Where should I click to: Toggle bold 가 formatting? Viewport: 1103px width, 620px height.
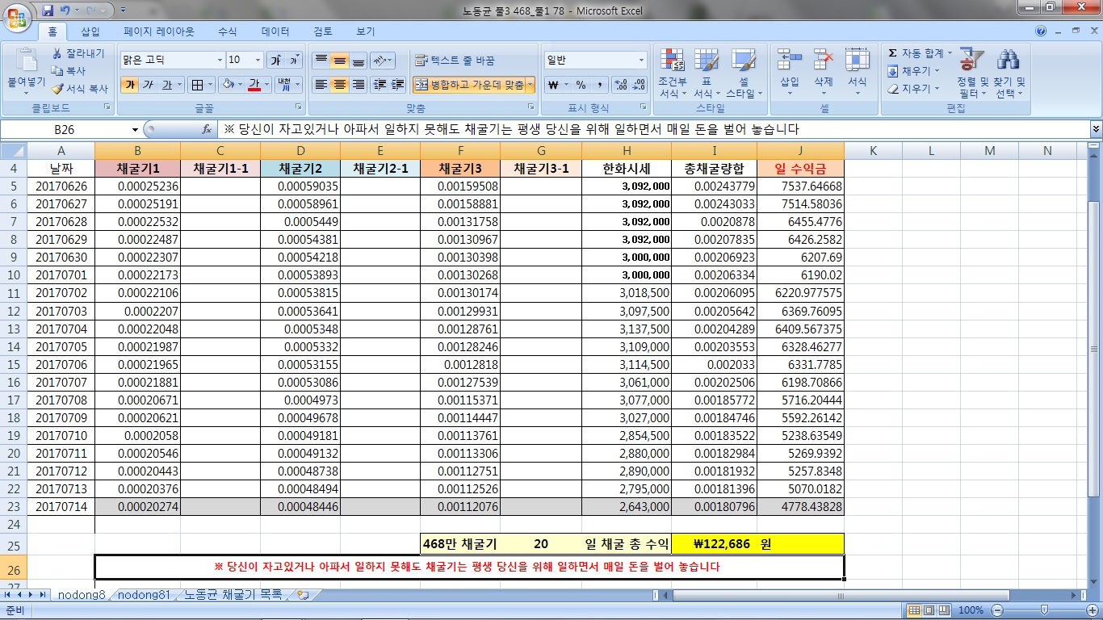[x=130, y=85]
